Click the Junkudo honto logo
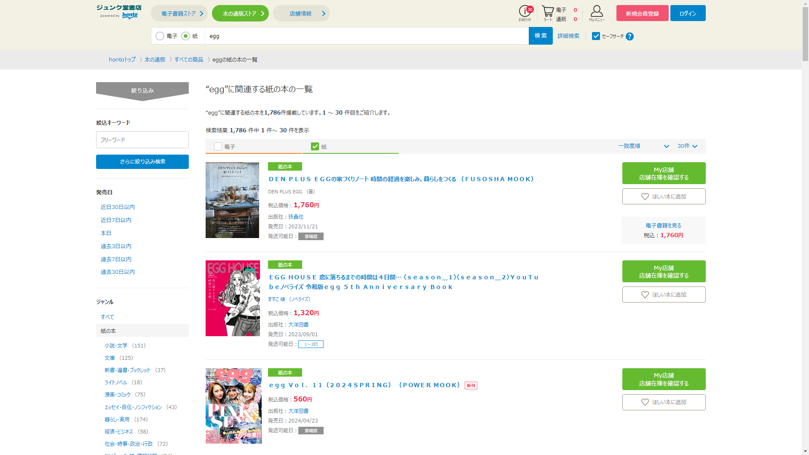This screenshot has width=809, height=455. point(119,12)
